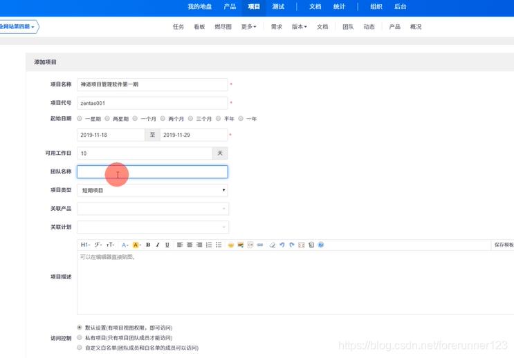Viewport: 514px width, 358px height.
Task: Open editor source code view icon
Action: [x=311, y=245]
